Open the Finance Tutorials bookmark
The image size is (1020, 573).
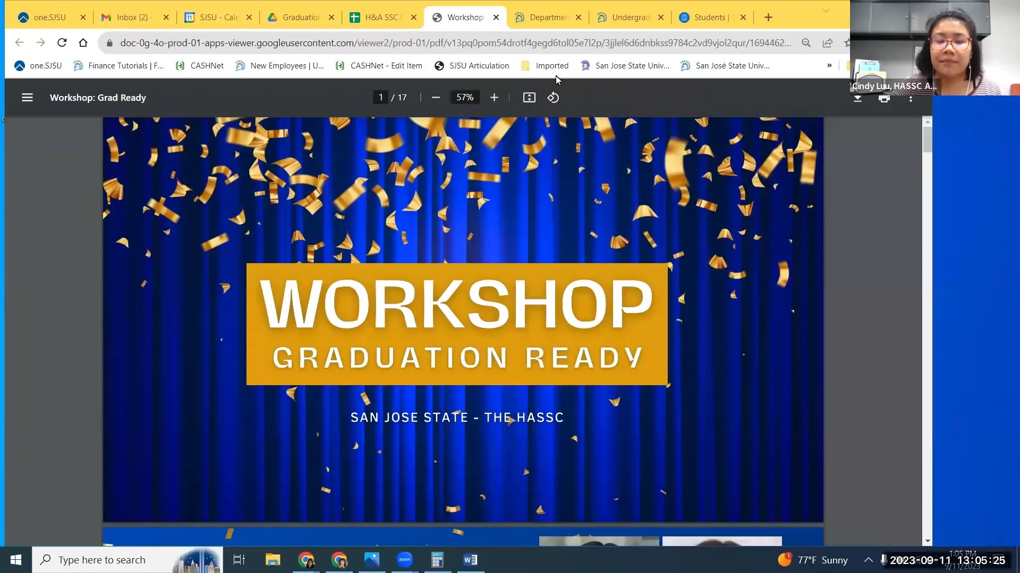pos(118,66)
